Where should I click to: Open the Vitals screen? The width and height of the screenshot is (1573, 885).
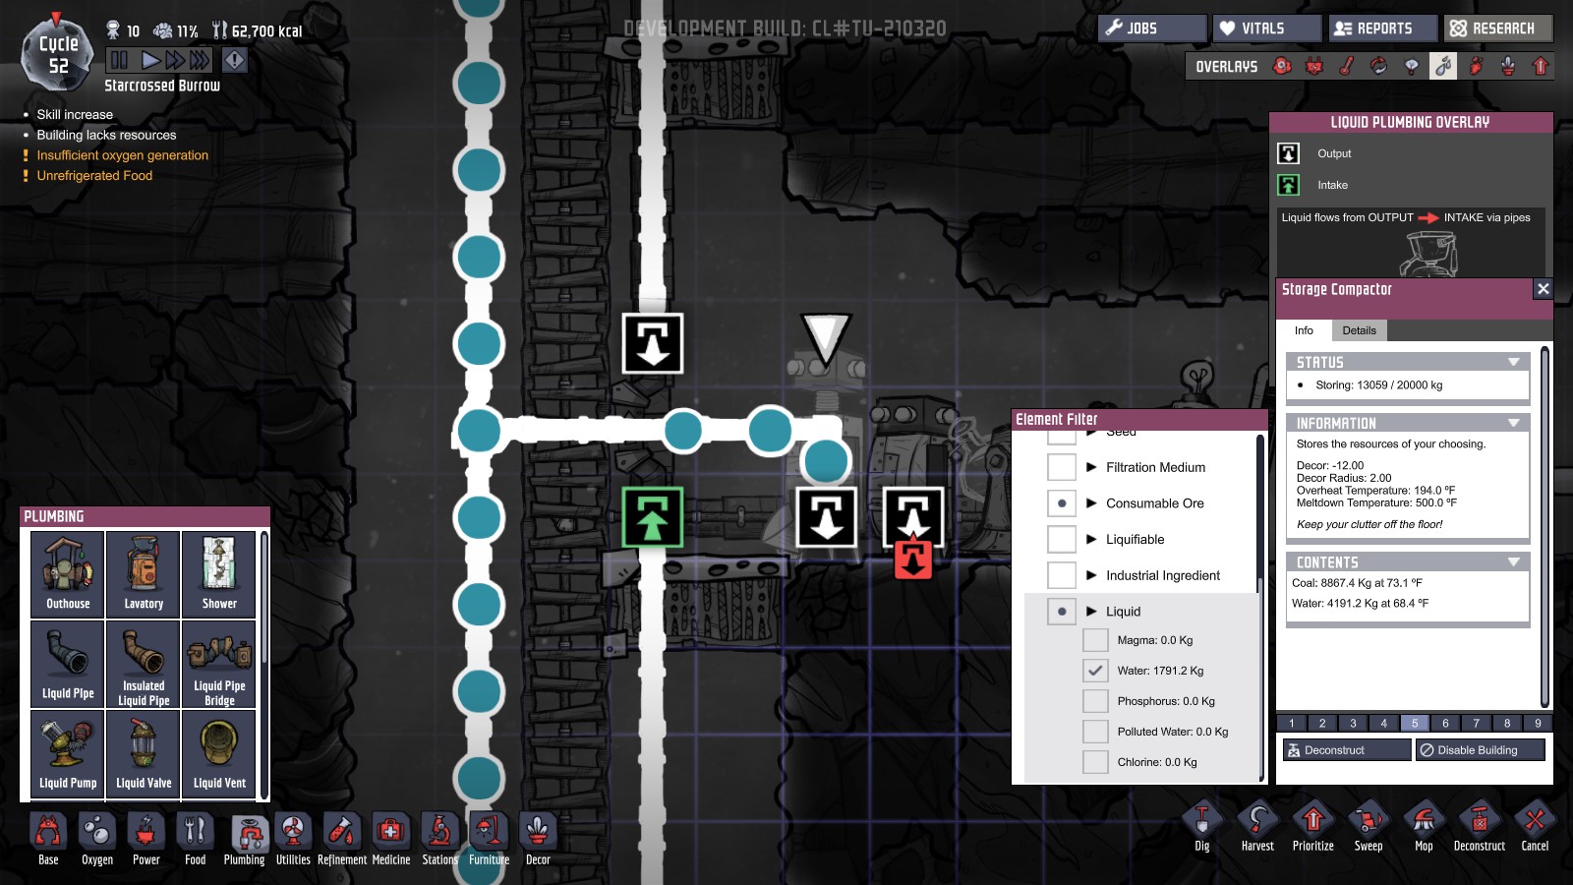pyautogui.click(x=1267, y=29)
